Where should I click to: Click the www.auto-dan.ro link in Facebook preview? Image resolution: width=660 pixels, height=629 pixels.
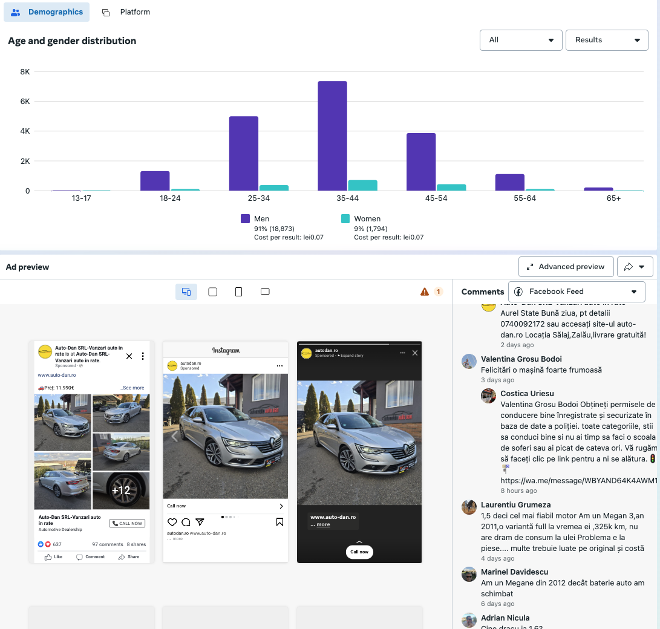click(57, 375)
